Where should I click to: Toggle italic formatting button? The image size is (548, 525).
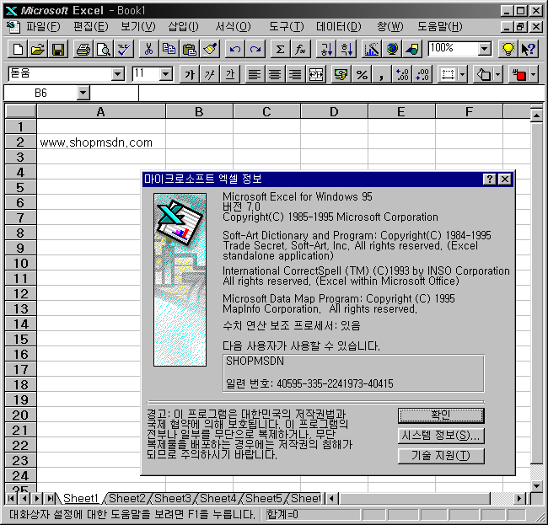point(210,74)
